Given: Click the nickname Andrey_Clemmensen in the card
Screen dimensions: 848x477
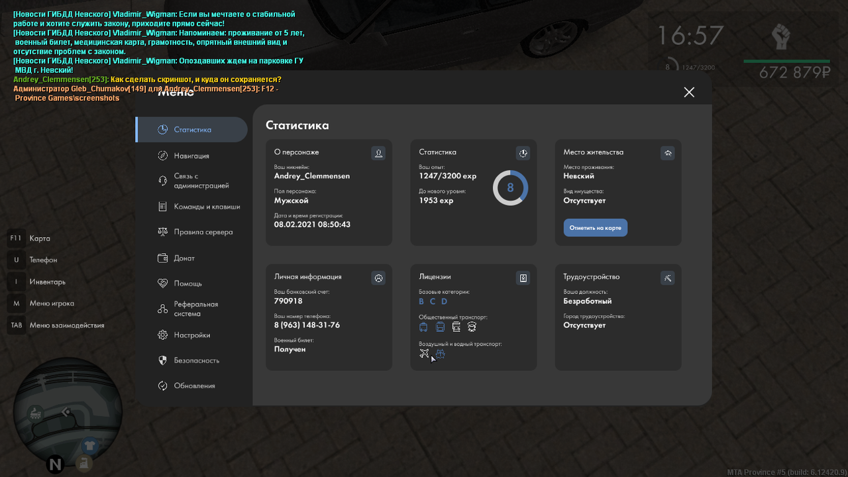Looking at the screenshot, I should pyautogui.click(x=312, y=176).
